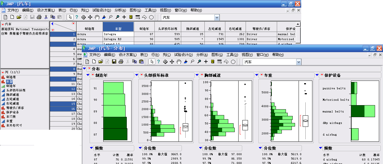383x164 pixels.
Task: Select Oval drawing tool in Distribution window
Action: pos(233,61)
